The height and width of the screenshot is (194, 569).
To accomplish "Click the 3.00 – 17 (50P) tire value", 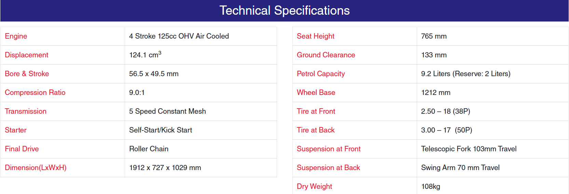I will [446, 130].
